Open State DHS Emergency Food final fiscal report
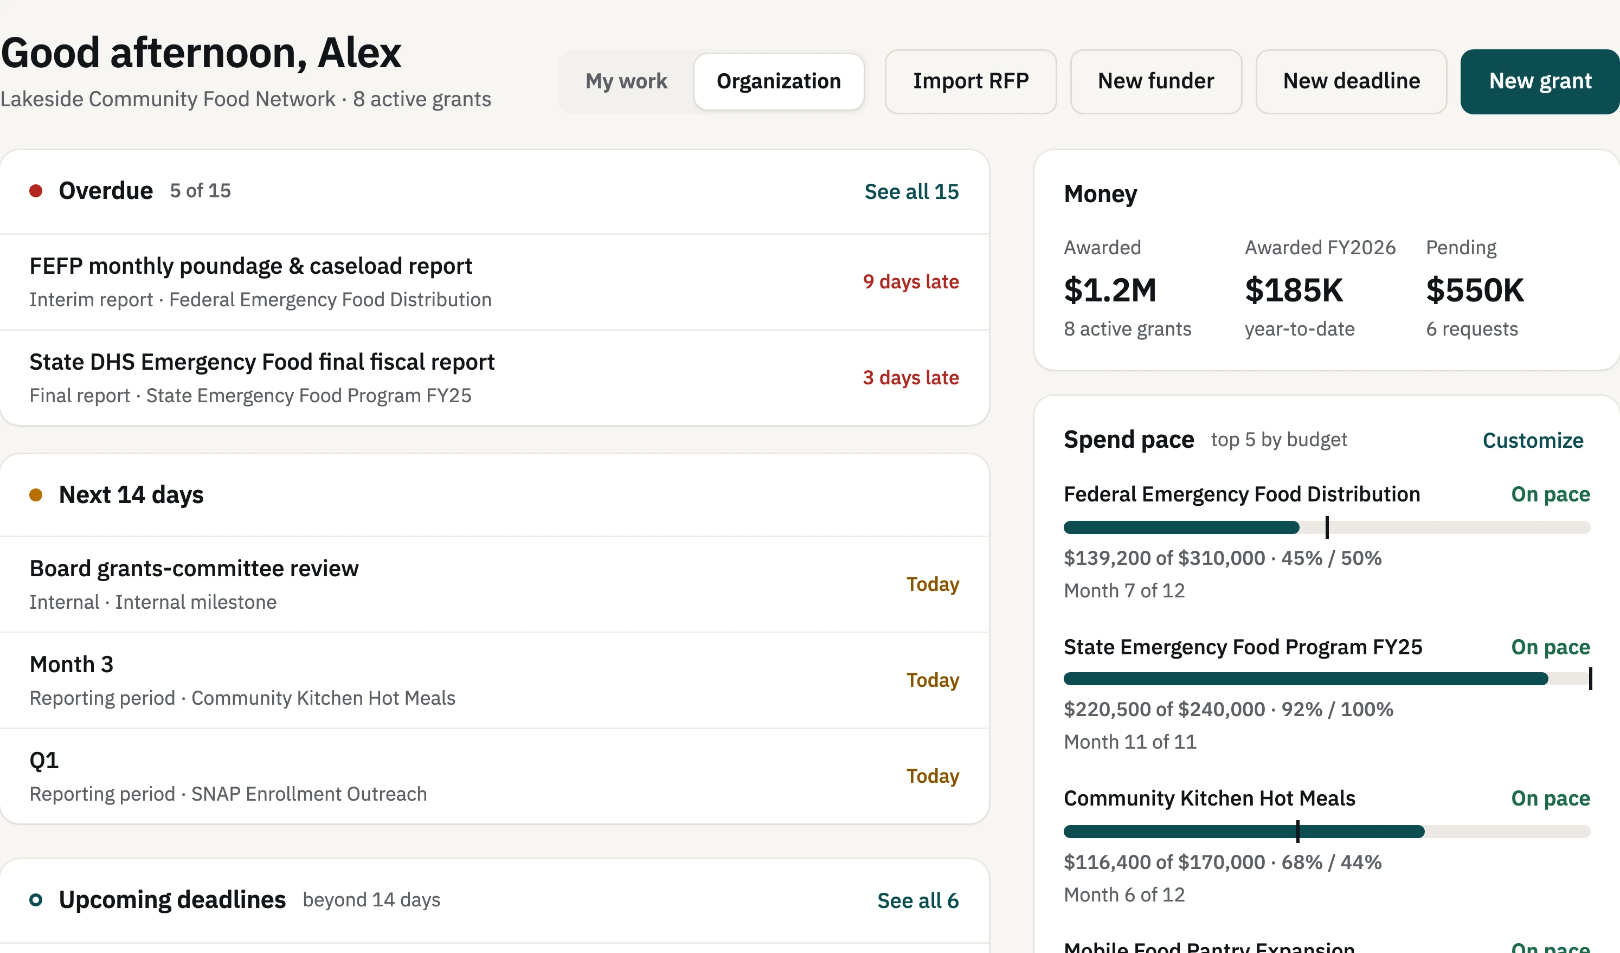Screen dimensions: 1620x953 tap(494, 378)
